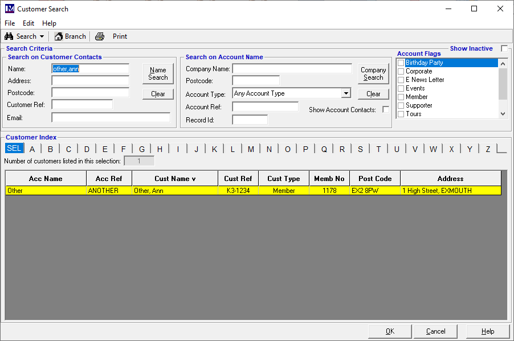This screenshot has height=341, width=514.
Task: Sort by the Post Code column header
Action: click(x=375, y=179)
